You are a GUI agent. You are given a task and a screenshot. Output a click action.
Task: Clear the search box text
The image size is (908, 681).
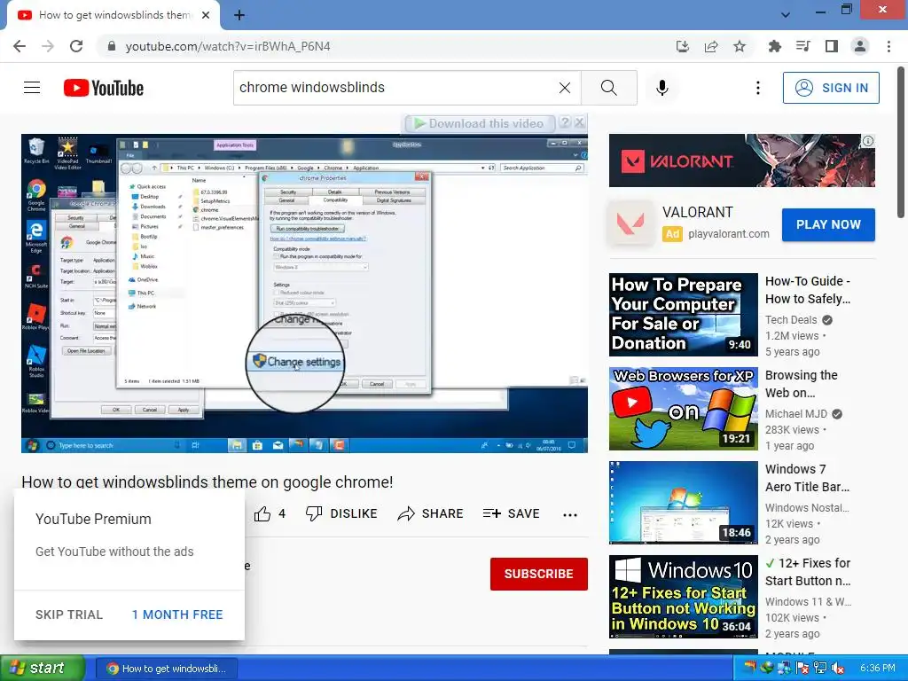click(x=565, y=88)
